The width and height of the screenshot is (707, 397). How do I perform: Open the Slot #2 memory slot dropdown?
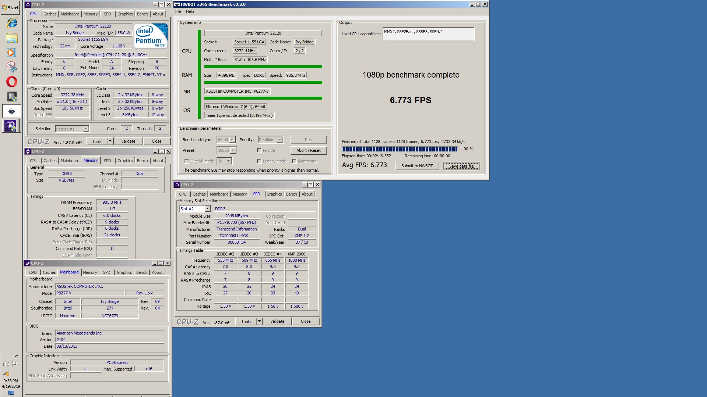point(195,209)
